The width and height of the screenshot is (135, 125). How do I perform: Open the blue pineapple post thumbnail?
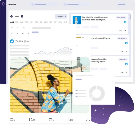tap(77, 20)
